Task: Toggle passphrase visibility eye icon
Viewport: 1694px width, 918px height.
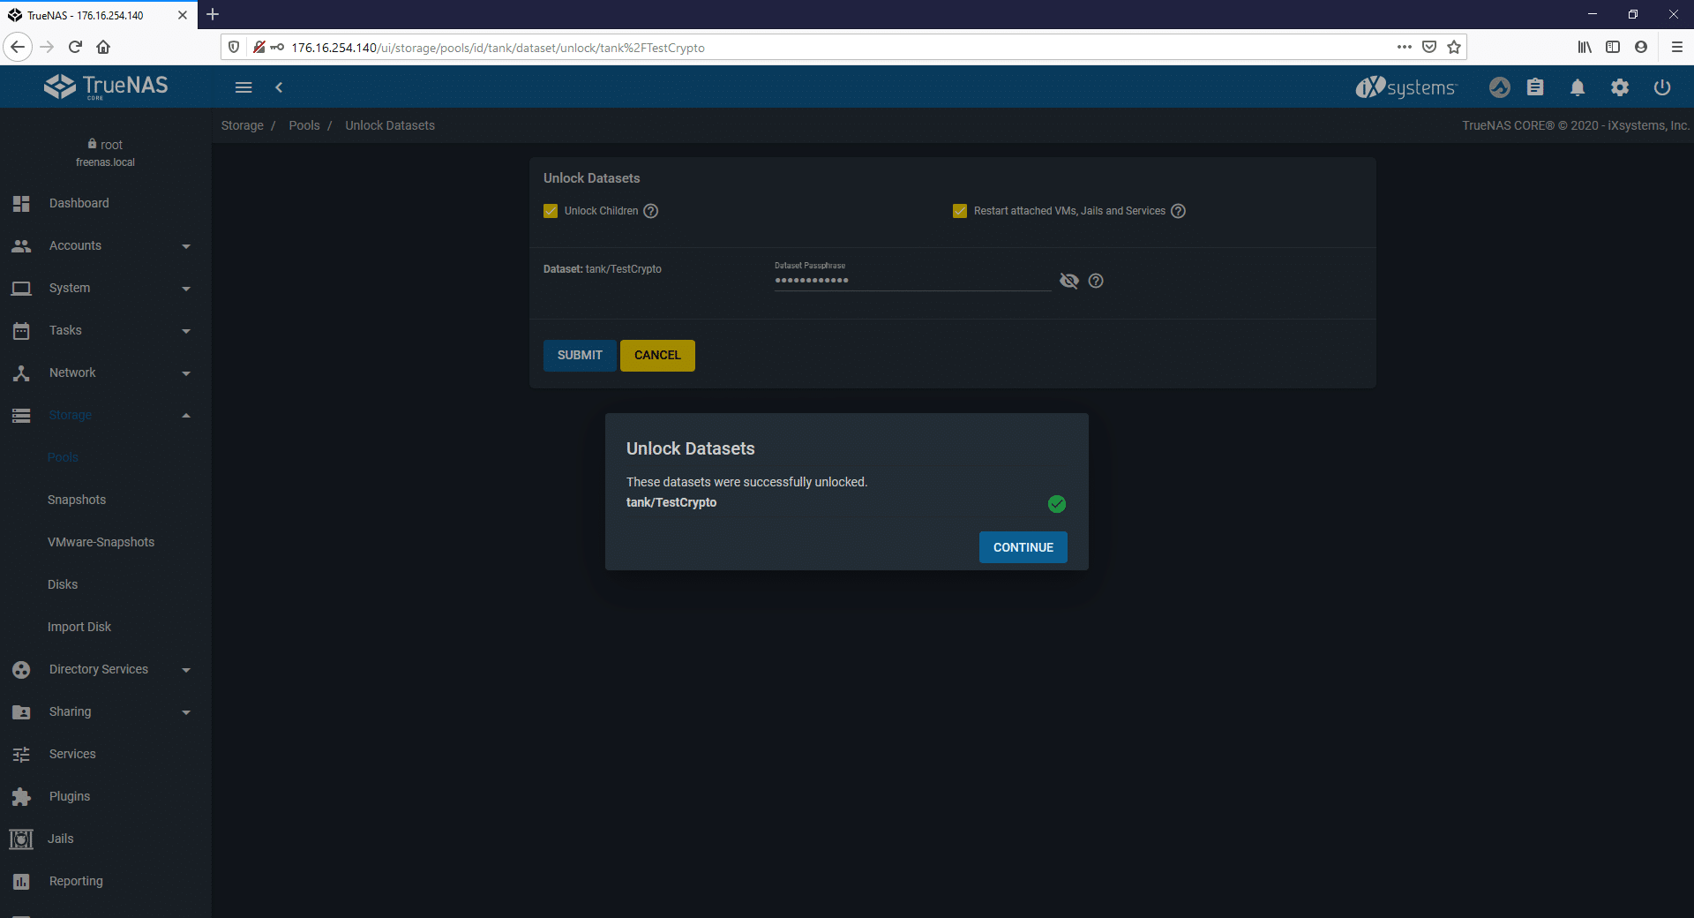Action: click(1069, 281)
